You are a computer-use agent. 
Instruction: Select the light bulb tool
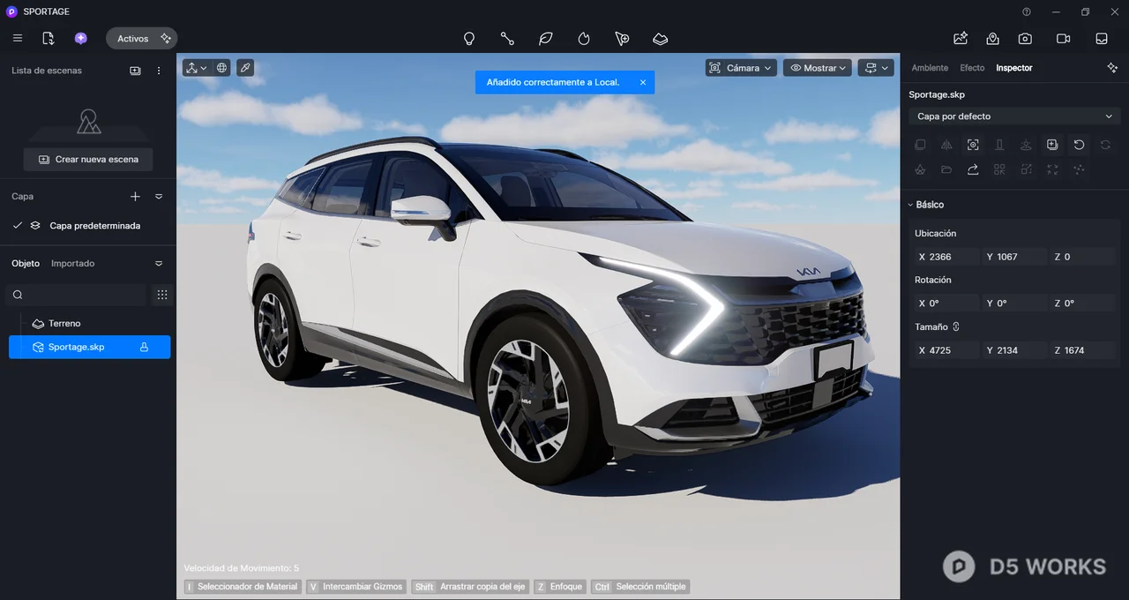coord(469,39)
